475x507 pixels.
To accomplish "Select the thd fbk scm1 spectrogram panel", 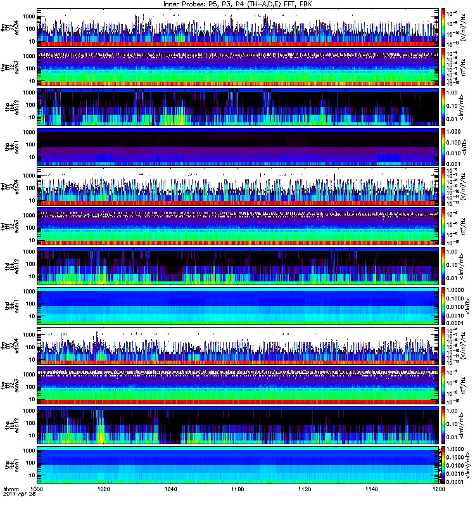I will tap(238, 306).
